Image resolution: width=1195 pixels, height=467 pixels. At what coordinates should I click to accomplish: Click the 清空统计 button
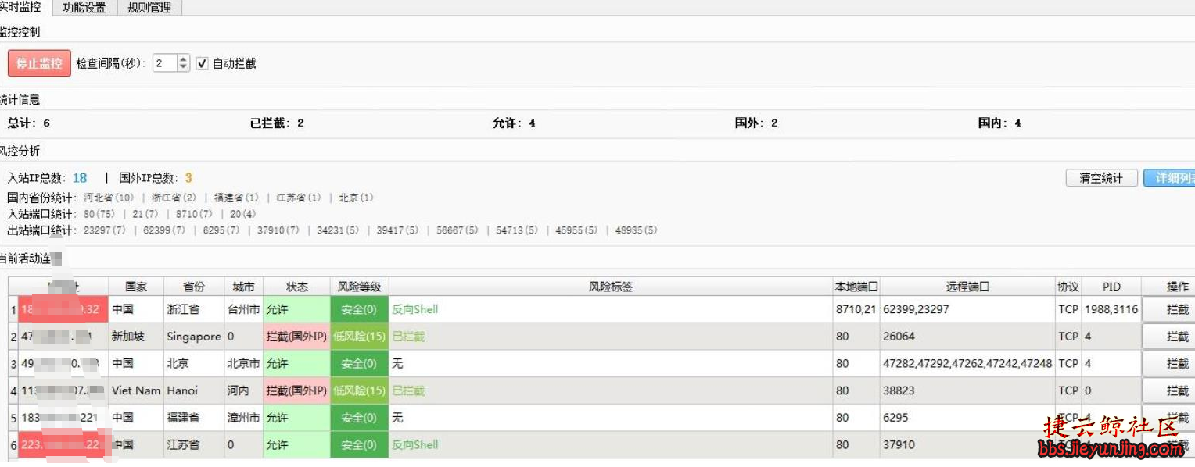[1101, 178]
